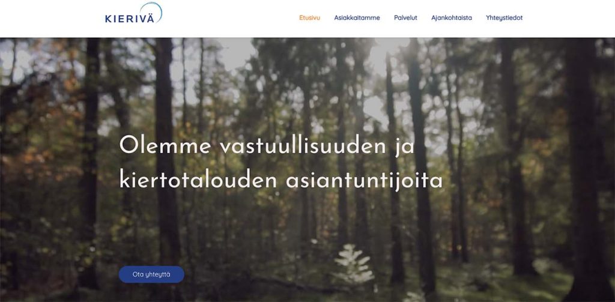The width and height of the screenshot is (615, 302).
Task: Go to the Asiakkaitamme page
Action: pos(357,17)
